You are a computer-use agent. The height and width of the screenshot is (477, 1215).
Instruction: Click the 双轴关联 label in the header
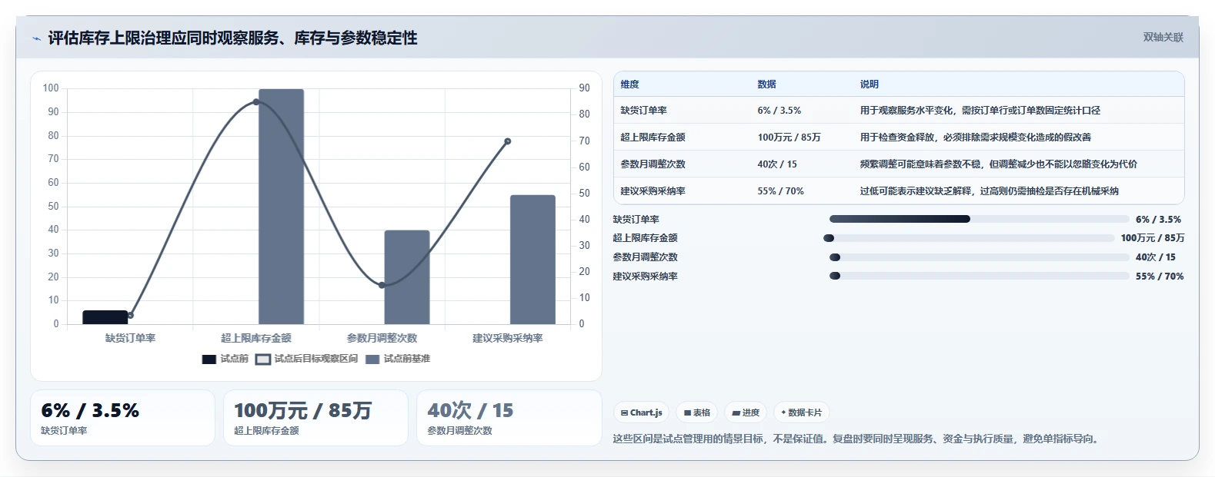point(1163,37)
